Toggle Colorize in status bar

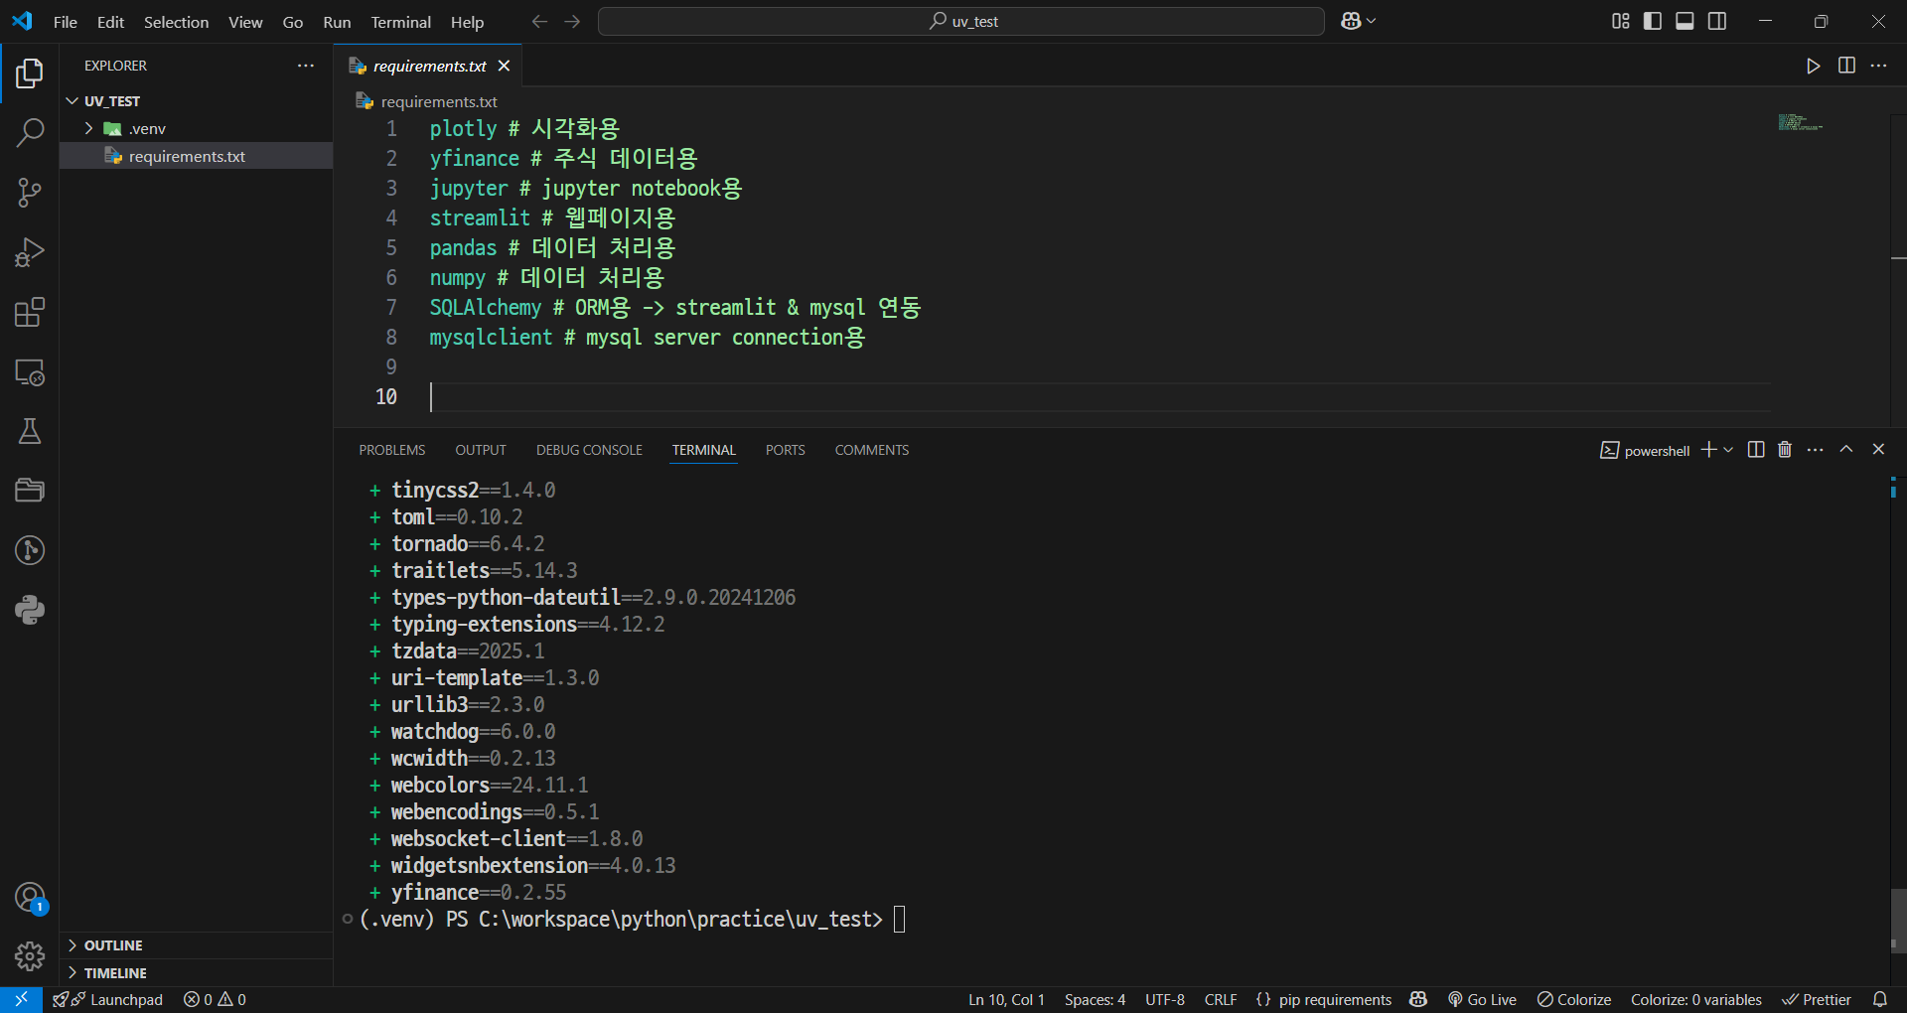click(1574, 999)
